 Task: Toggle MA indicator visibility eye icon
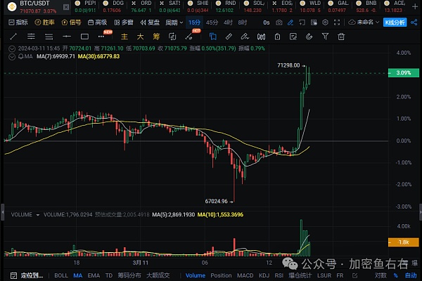coord(20,57)
